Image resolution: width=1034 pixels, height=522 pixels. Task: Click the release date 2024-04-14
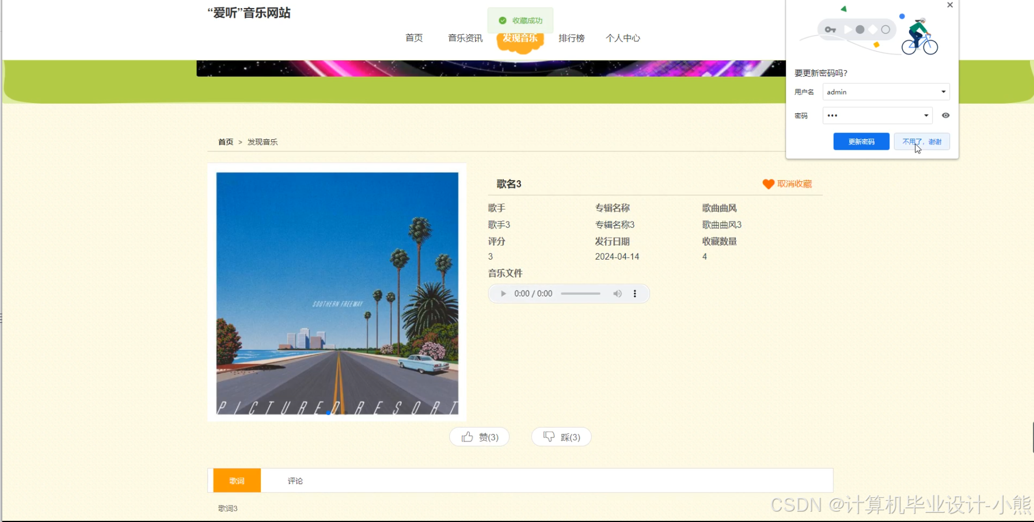617,257
